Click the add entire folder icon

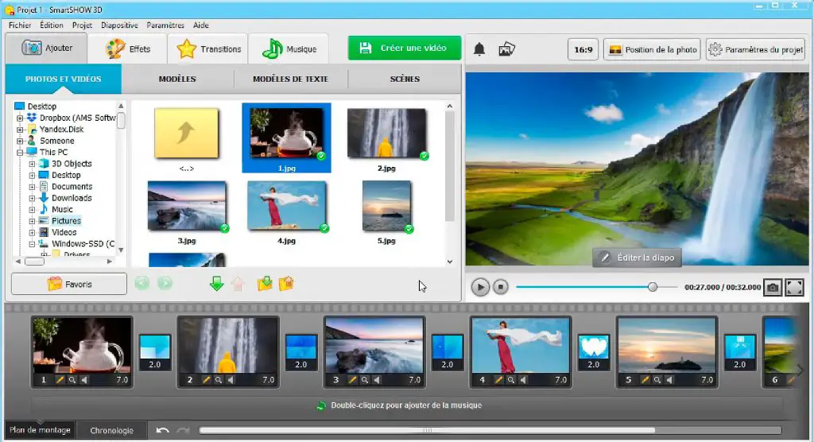(x=266, y=284)
